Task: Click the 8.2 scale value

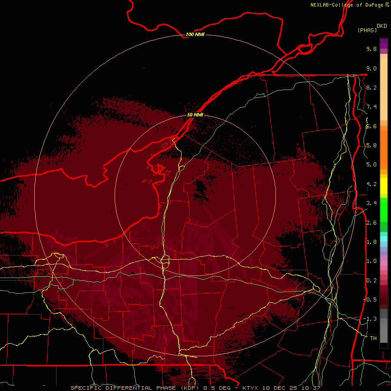Action: (x=371, y=87)
